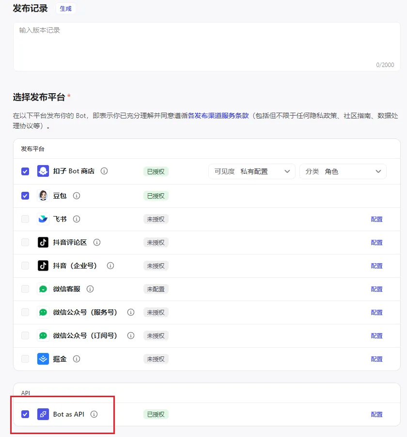Click 配置 for 微信公众号（服务号）
407x437 pixels.
point(376,312)
